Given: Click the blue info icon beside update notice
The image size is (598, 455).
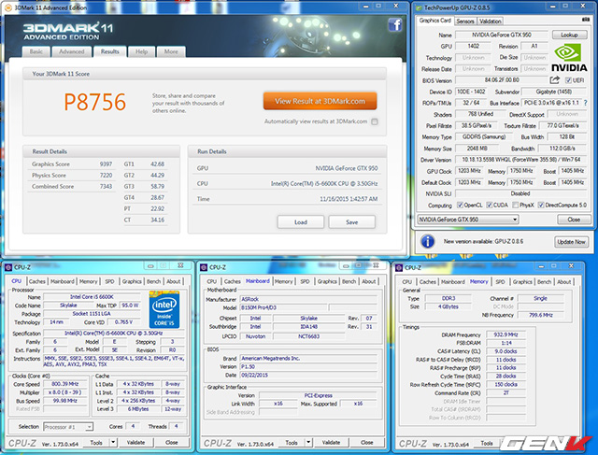Looking at the screenshot, I should [x=427, y=241].
